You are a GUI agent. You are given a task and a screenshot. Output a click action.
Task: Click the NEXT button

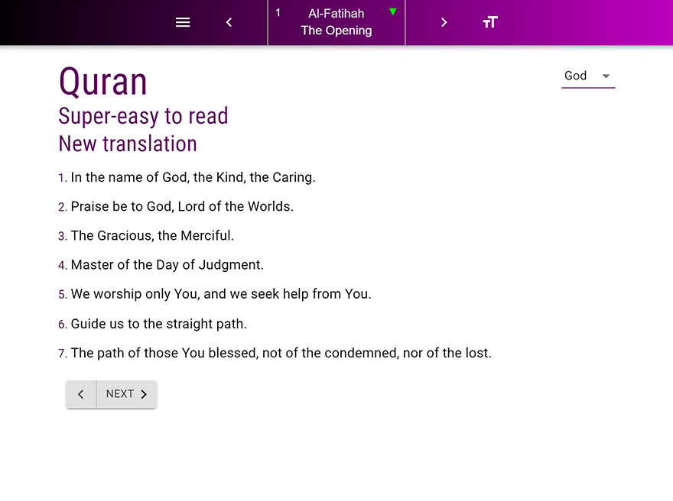(x=127, y=394)
